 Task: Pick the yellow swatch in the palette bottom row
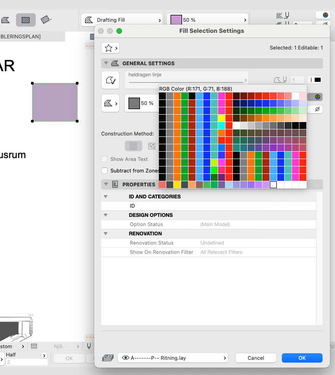[177, 185]
